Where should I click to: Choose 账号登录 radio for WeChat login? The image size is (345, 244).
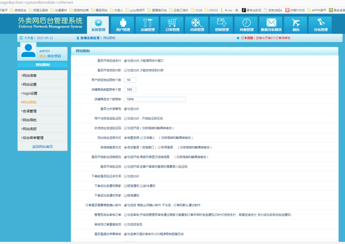(x=159, y=147)
